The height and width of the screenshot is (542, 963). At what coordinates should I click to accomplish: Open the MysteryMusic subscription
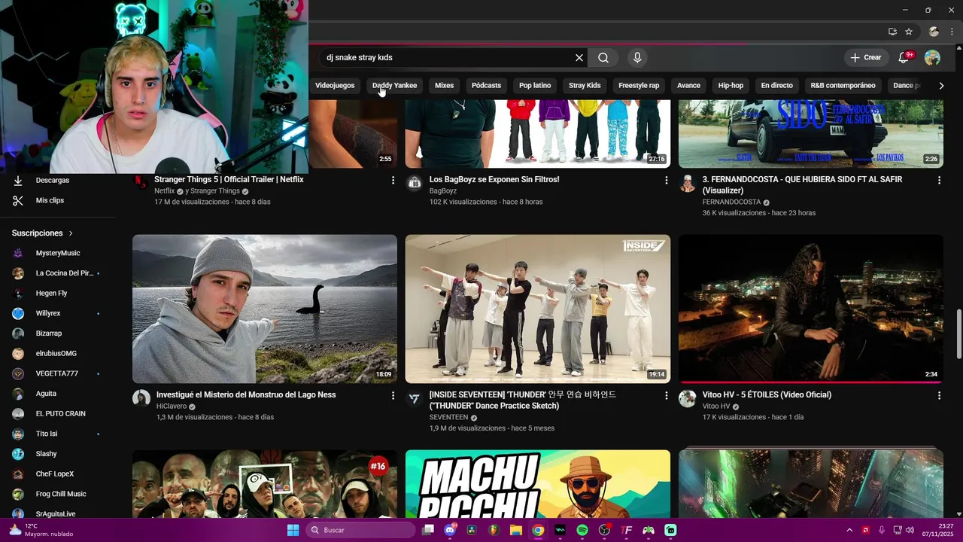click(x=58, y=254)
